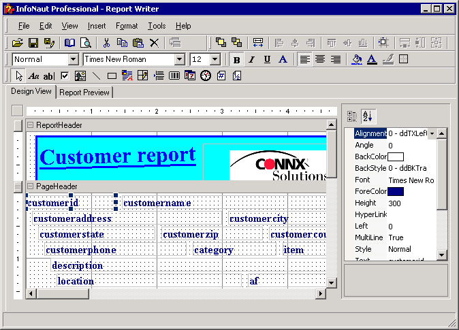Click the Bring to Front icon

[221, 42]
